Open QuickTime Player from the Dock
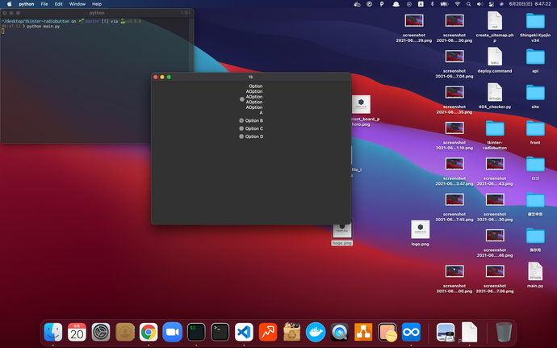The height and width of the screenshot is (348, 557). point(339,332)
